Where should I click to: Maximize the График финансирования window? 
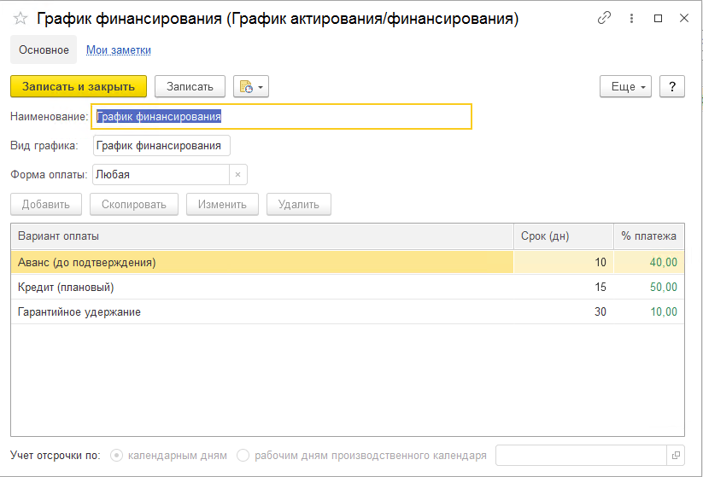point(659,19)
